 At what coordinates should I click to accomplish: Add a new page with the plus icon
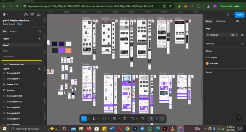click(39, 38)
